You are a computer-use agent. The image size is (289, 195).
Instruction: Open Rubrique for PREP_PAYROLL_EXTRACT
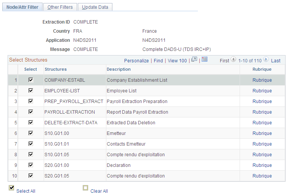(x=262, y=101)
